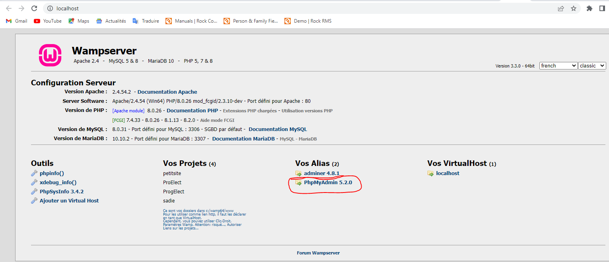Click the wrench icon beside xdebug_info()

[34, 183]
